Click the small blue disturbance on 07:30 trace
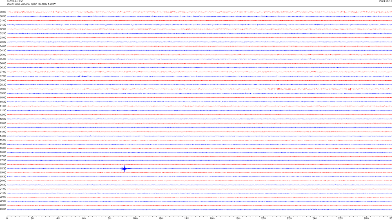Image resolution: width=392 pixels, height=220 pixels. pos(83,76)
